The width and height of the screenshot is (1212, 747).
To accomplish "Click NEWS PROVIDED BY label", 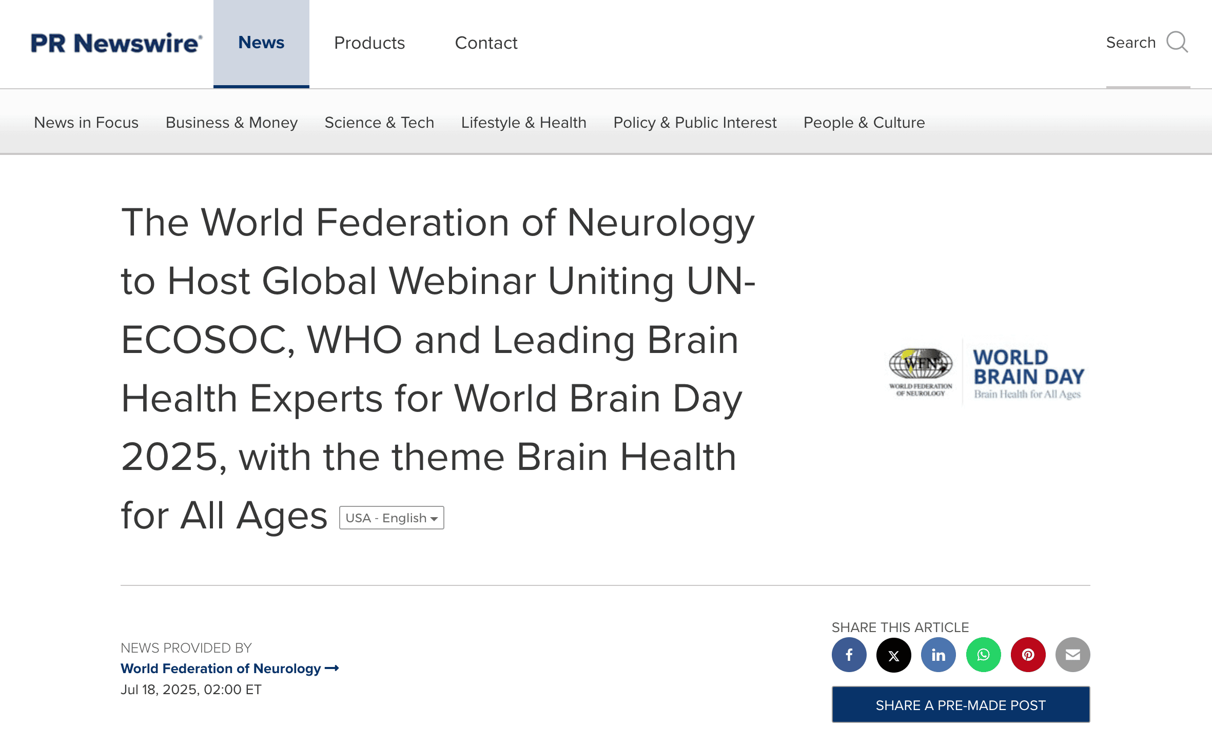I will coord(186,648).
